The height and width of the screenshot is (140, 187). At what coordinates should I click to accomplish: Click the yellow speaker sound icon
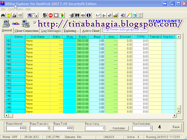click(104, 15)
